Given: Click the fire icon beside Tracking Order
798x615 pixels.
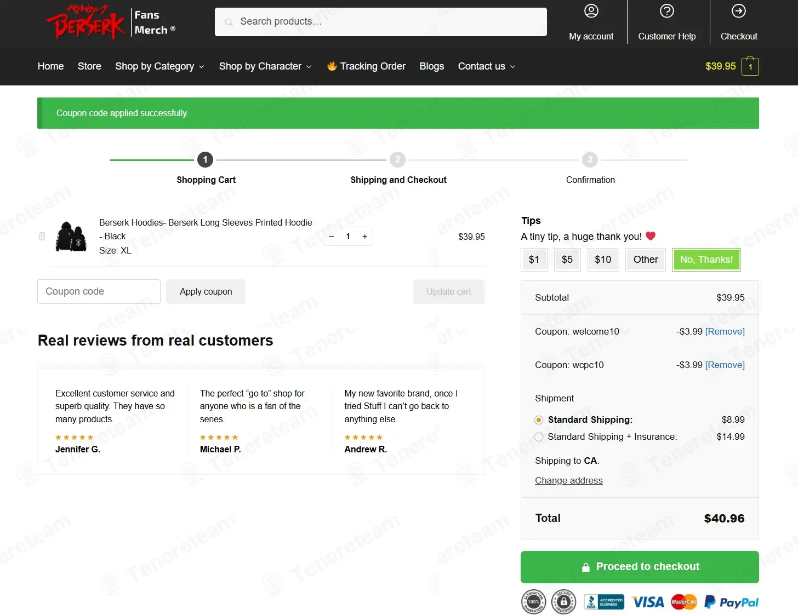Looking at the screenshot, I should click(x=332, y=66).
